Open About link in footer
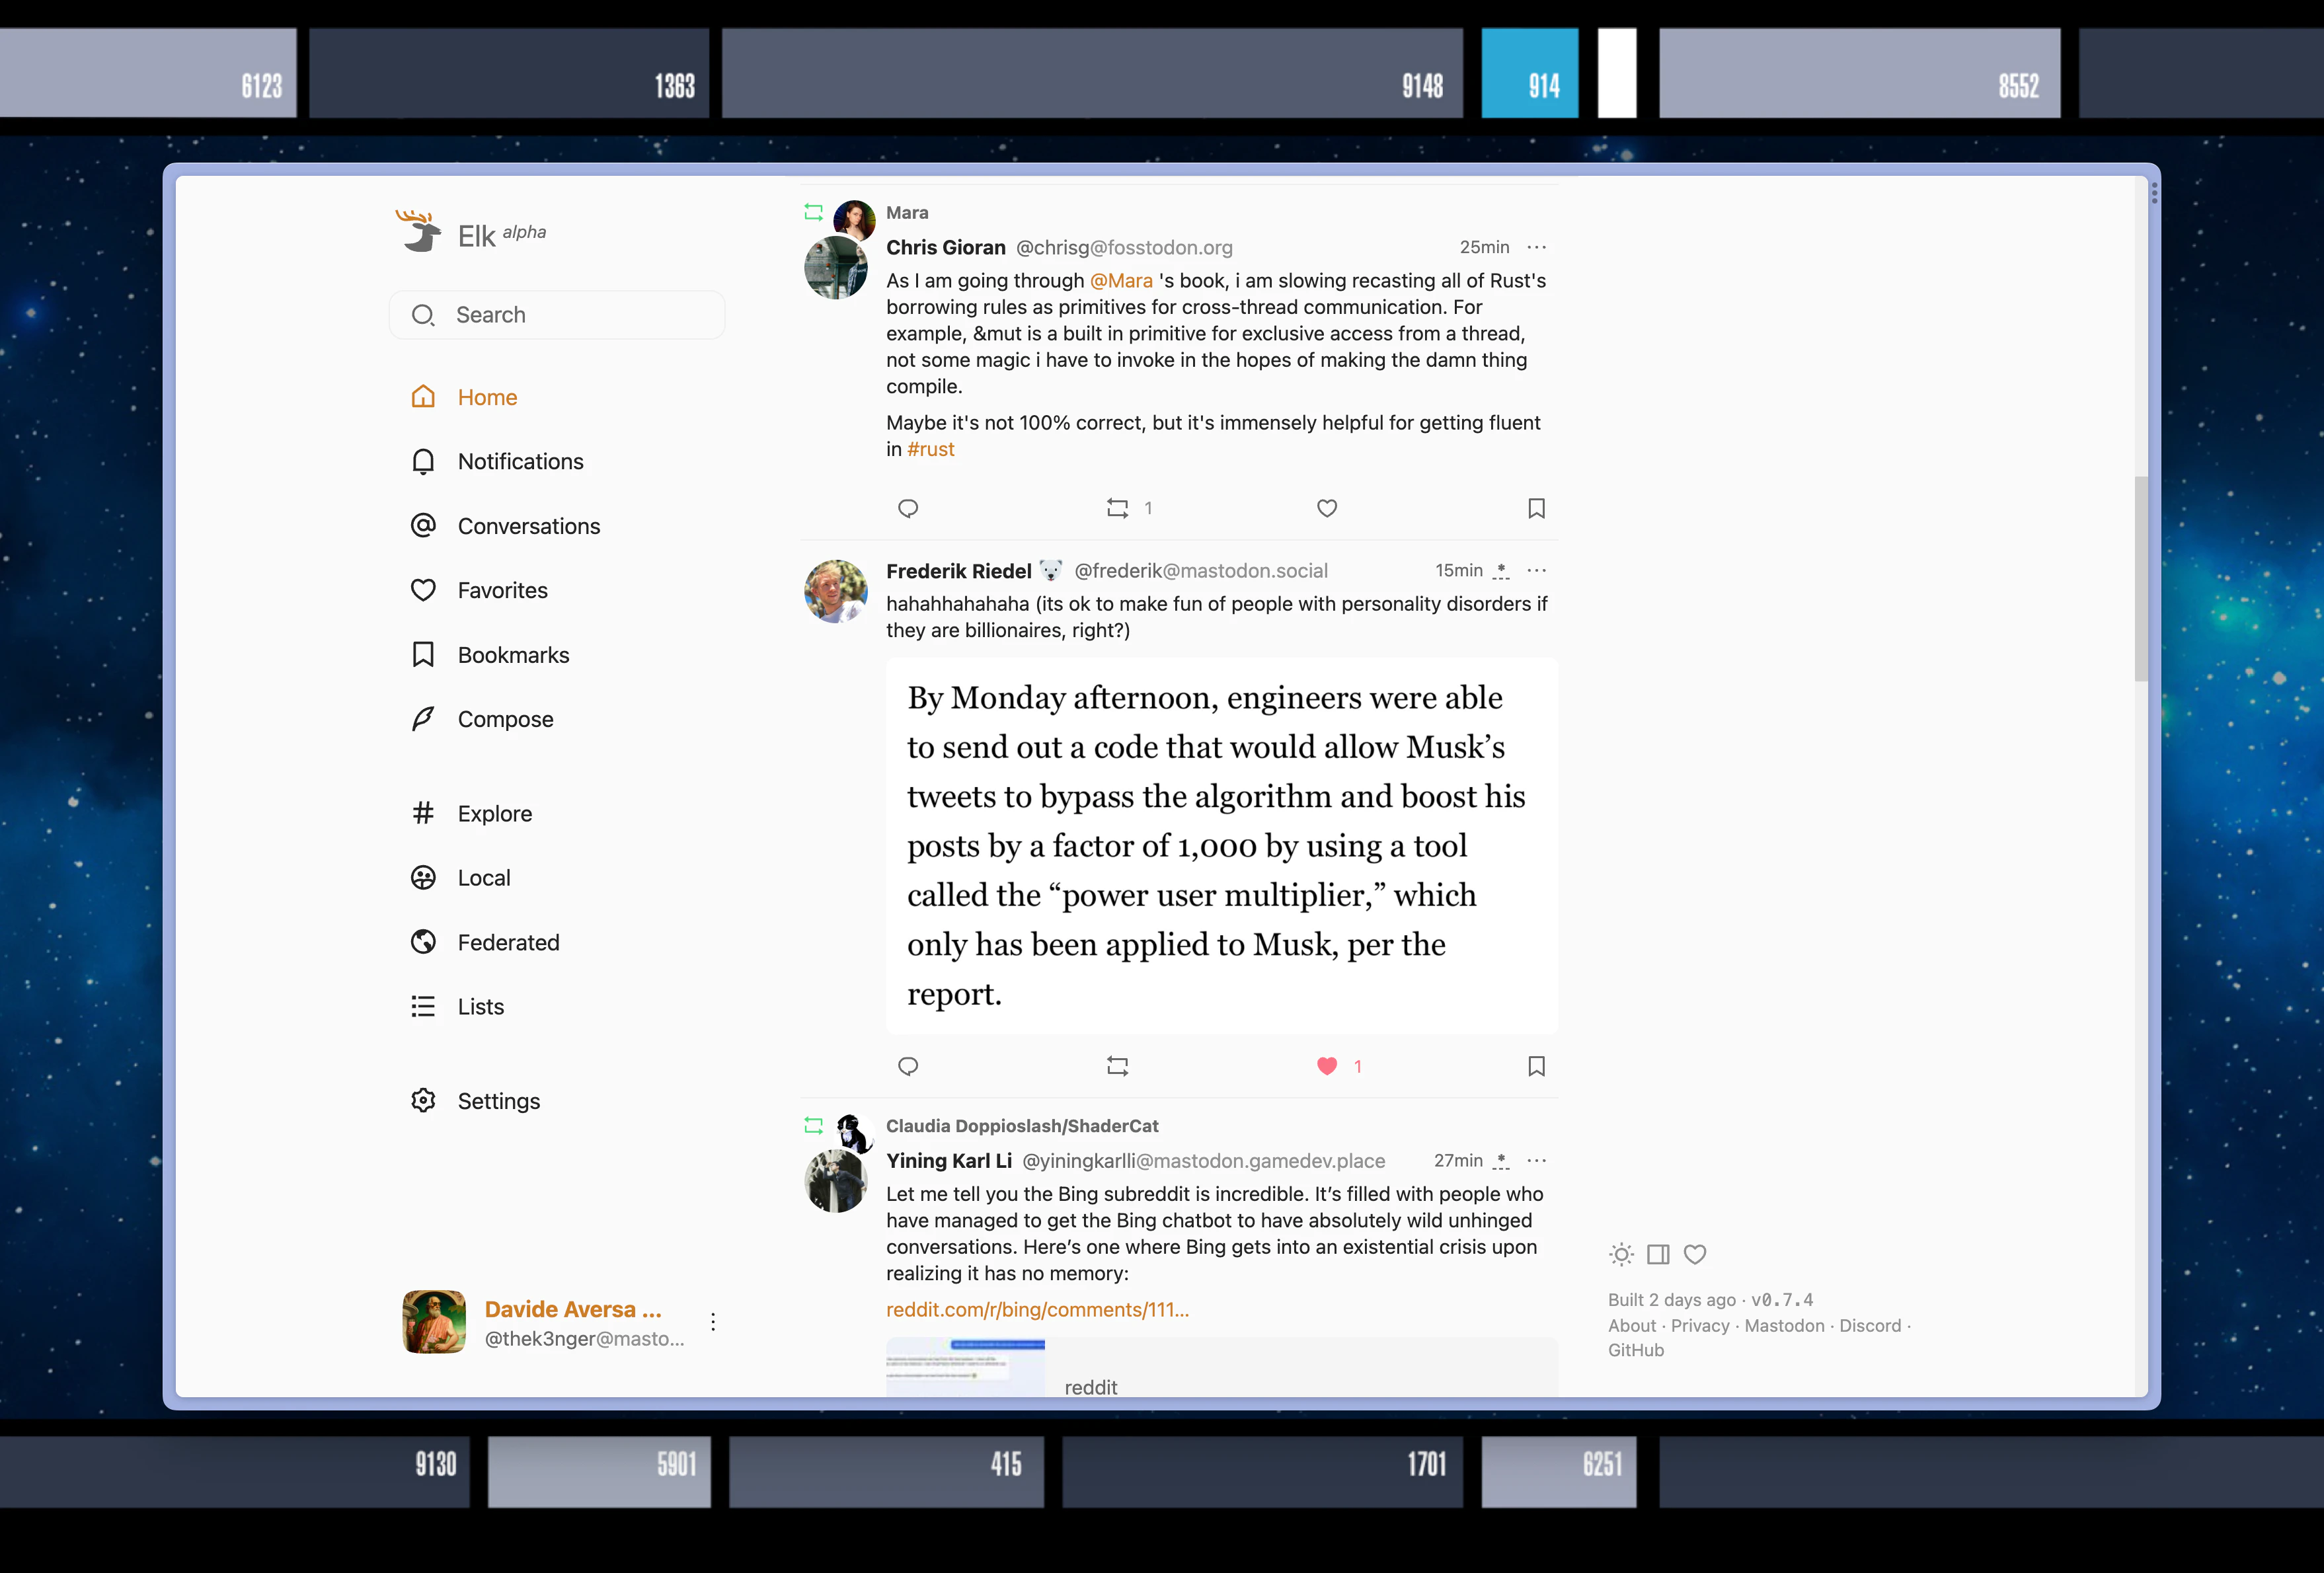Viewport: 2324px width, 1573px height. pyautogui.click(x=1632, y=1326)
